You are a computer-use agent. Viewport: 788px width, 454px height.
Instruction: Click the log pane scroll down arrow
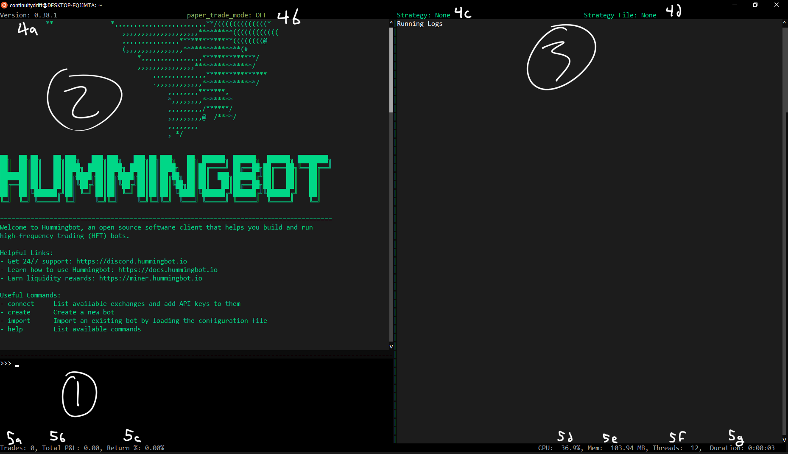pos(785,440)
